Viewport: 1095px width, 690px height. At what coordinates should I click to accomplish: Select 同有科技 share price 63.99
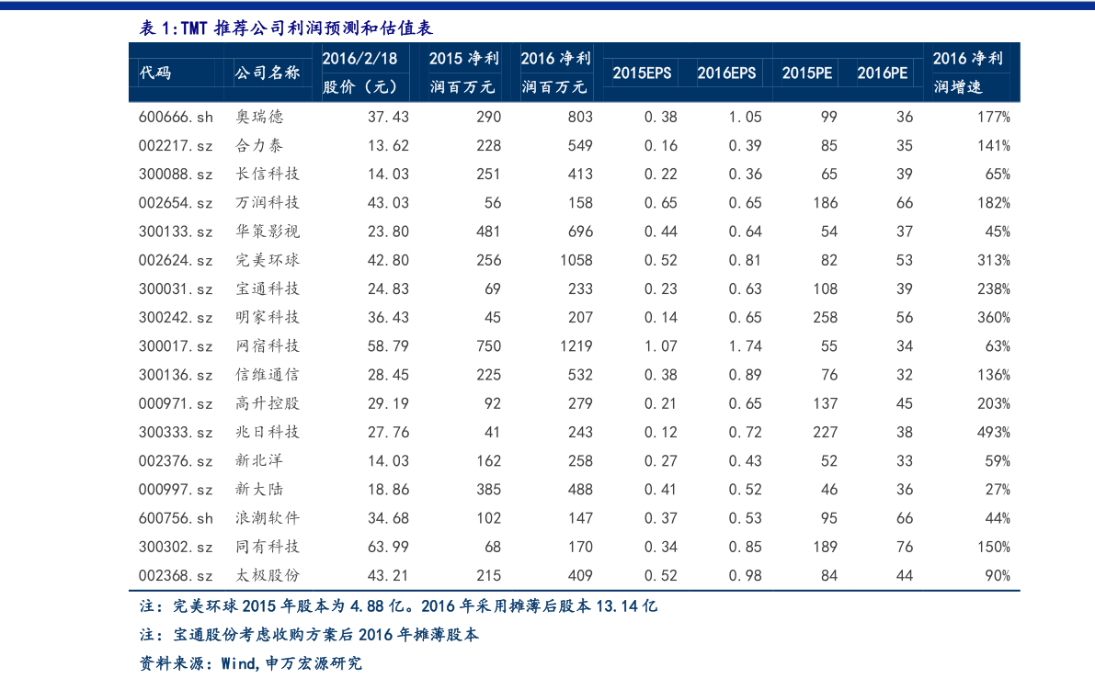(388, 547)
